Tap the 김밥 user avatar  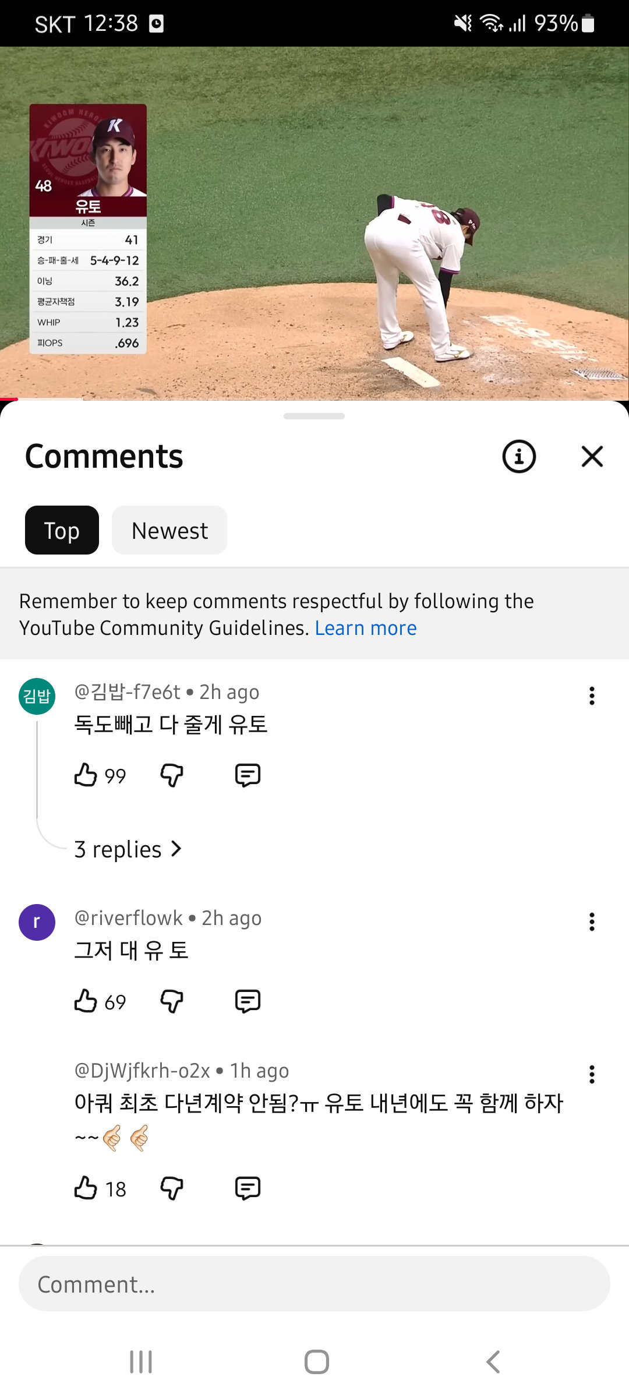coord(37,696)
